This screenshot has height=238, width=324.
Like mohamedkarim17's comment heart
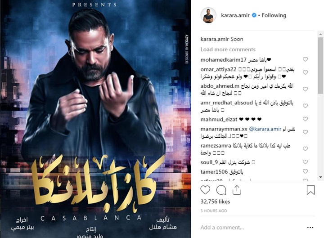click(x=305, y=59)
